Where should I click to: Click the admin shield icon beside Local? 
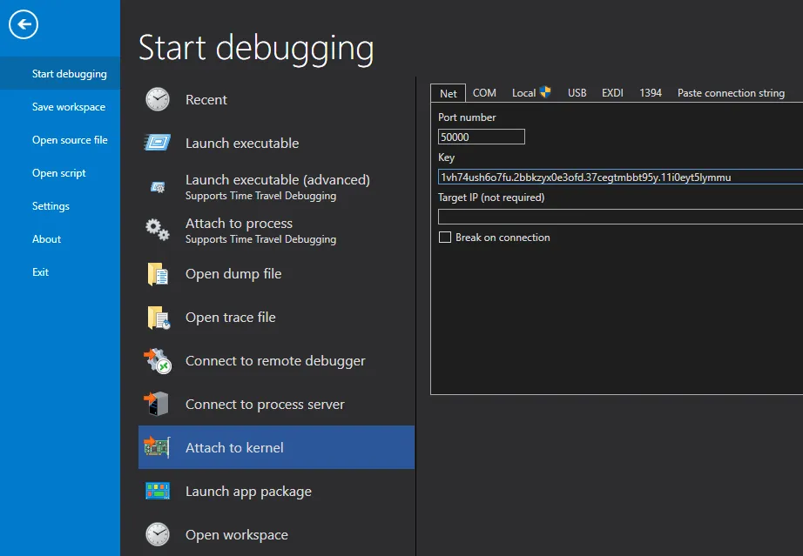pos(545,92)
